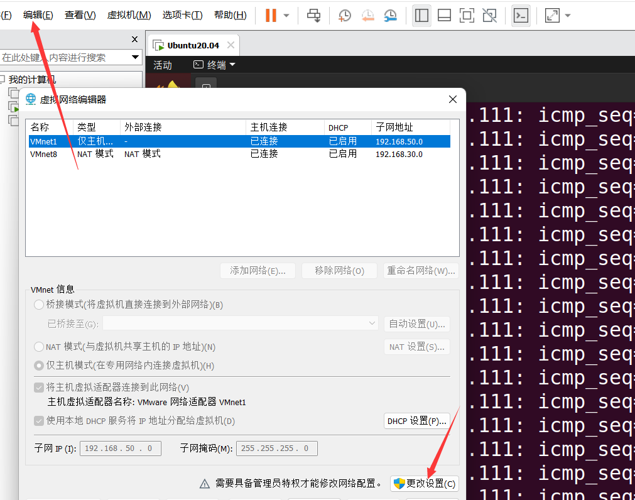Open the library search dropdown arrow
The width and height of the screenshot is (635, 500).
(135, 58)
